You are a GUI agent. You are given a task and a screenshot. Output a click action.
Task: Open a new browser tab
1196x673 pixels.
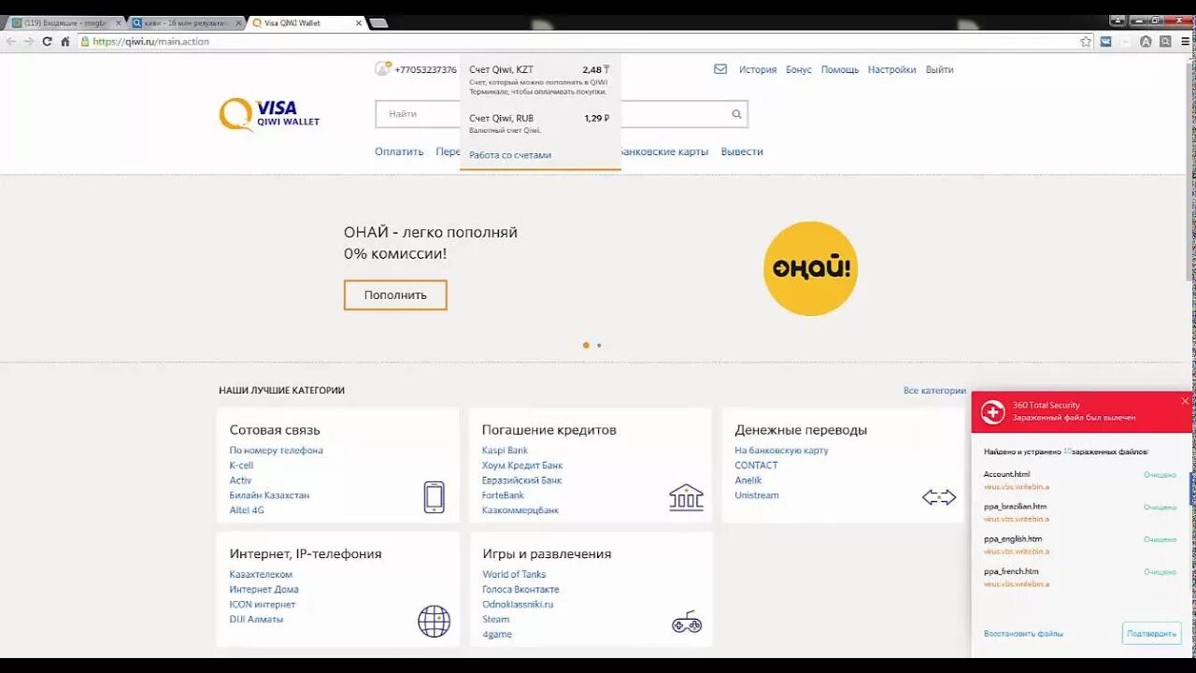point(378,22)
